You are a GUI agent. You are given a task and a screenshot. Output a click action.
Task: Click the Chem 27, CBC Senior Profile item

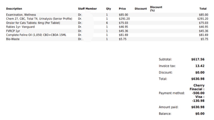point(39,19)
